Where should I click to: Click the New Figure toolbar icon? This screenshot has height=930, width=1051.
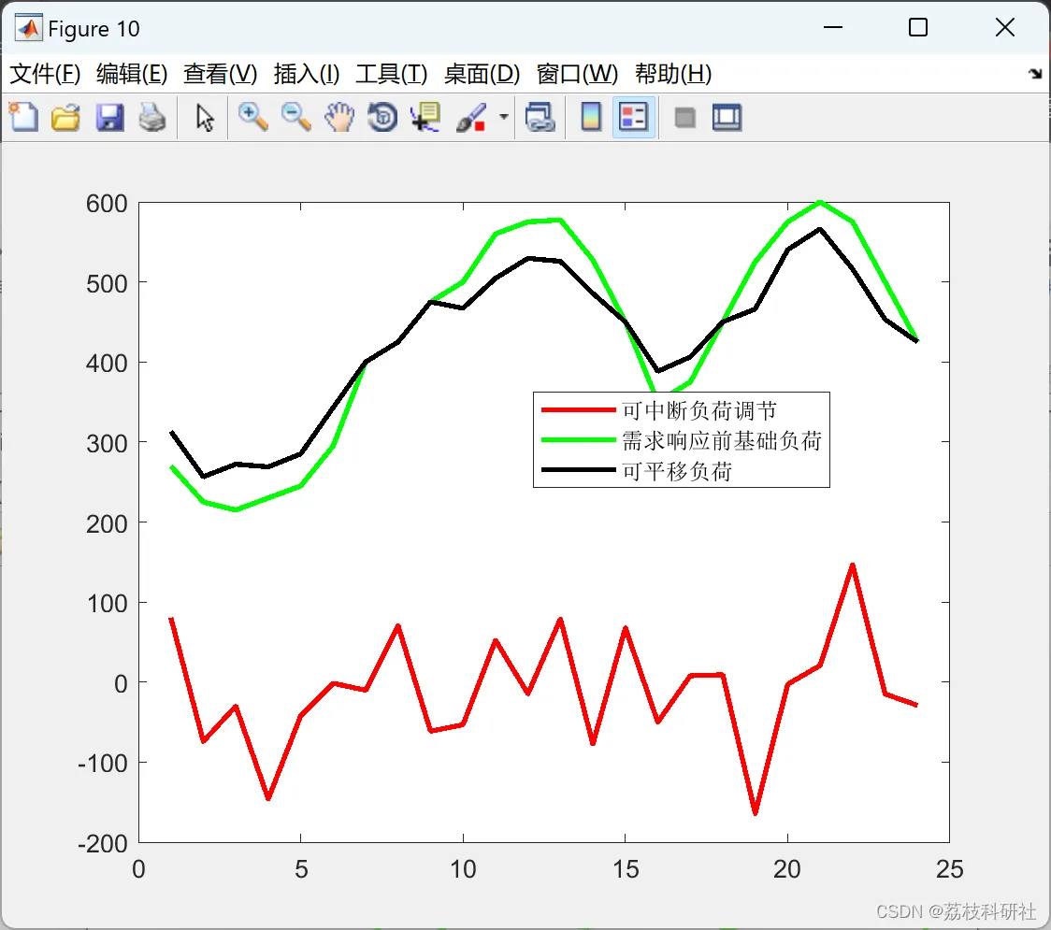24,117
